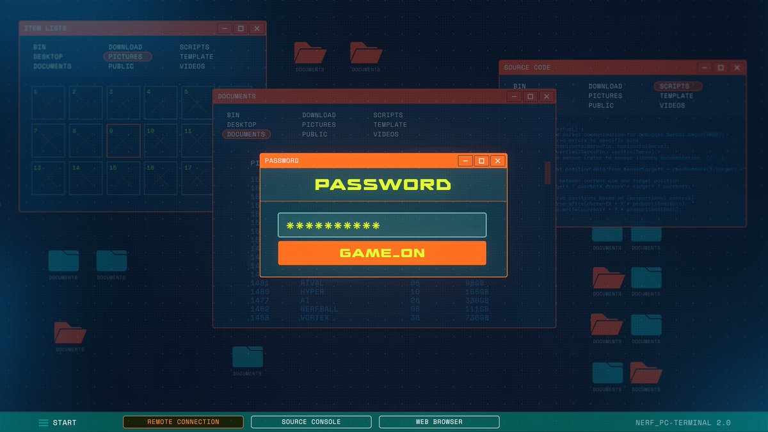Select thumbnail 4 in Item Lists
The height and width of the screenshot is (432, 768).
[x=161, y=103]
